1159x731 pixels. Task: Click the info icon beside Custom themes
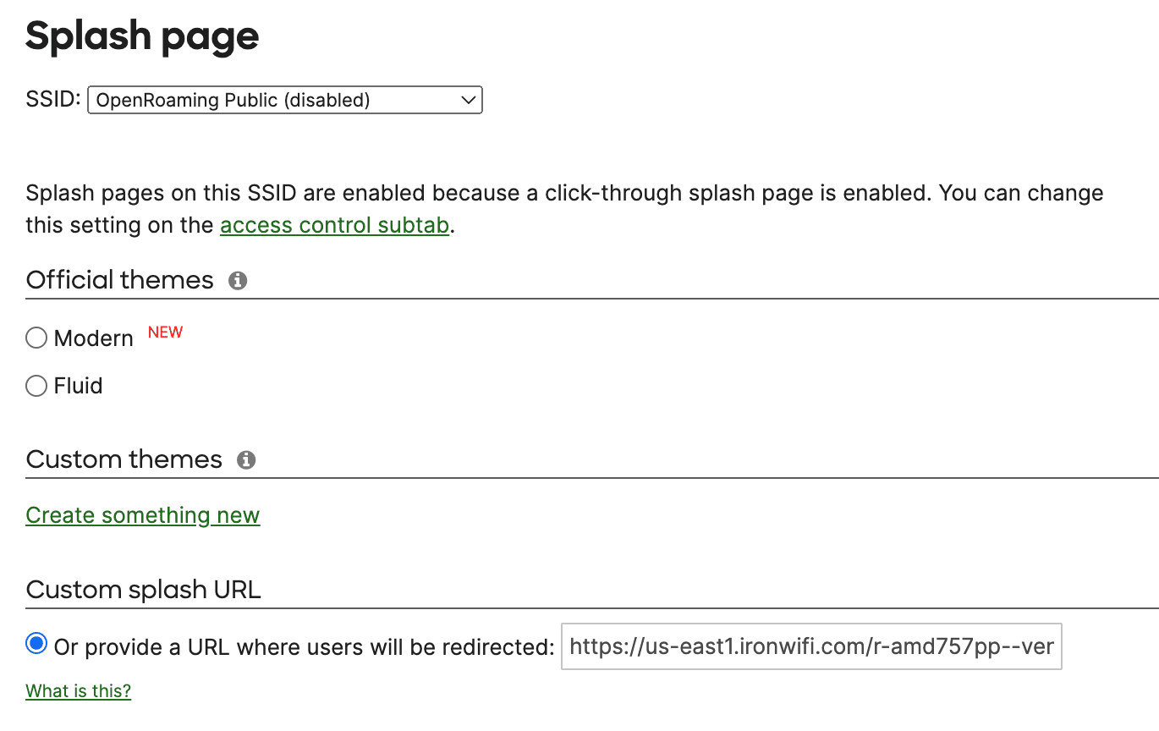point(246,459)
